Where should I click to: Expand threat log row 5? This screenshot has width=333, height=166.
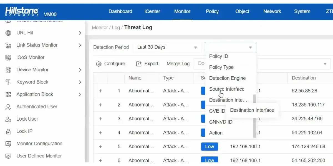point(100,147)
